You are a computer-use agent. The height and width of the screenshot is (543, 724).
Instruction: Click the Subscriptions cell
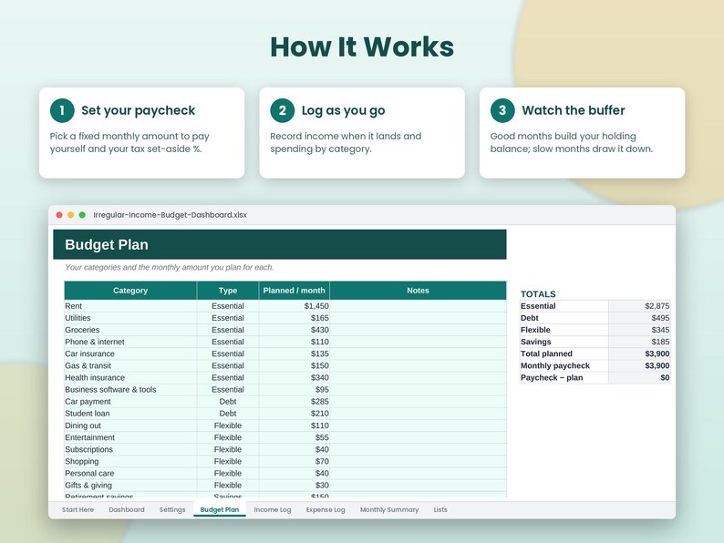tap(130, 450)
